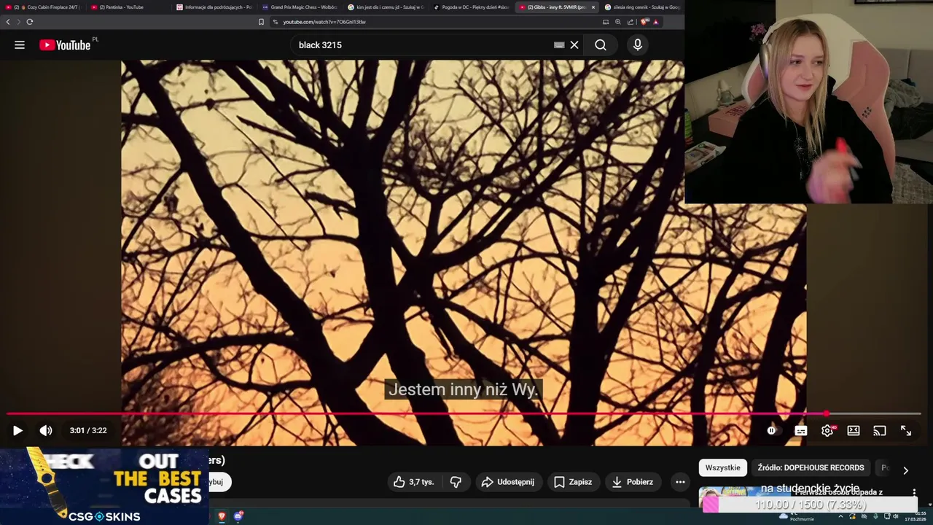Switch to 'kim jest dis' search tab
Screen dimensions: 933x525
[385, 7]
